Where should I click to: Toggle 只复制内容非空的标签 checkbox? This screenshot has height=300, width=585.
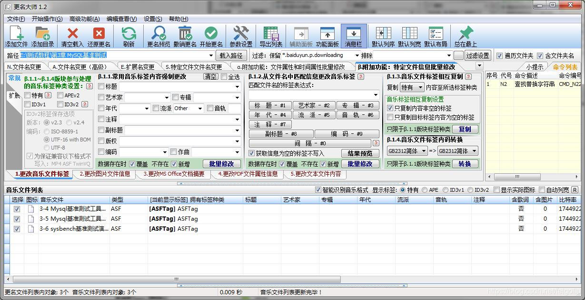coord(390,108)
